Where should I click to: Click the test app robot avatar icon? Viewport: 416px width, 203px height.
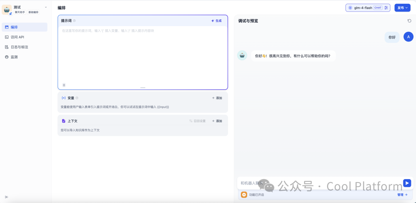[7, 10]
